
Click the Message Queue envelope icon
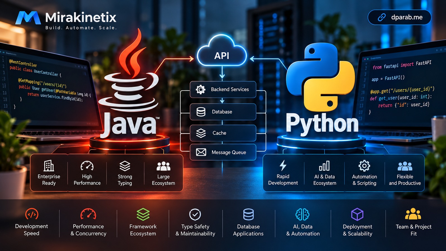tap(201, 152)
